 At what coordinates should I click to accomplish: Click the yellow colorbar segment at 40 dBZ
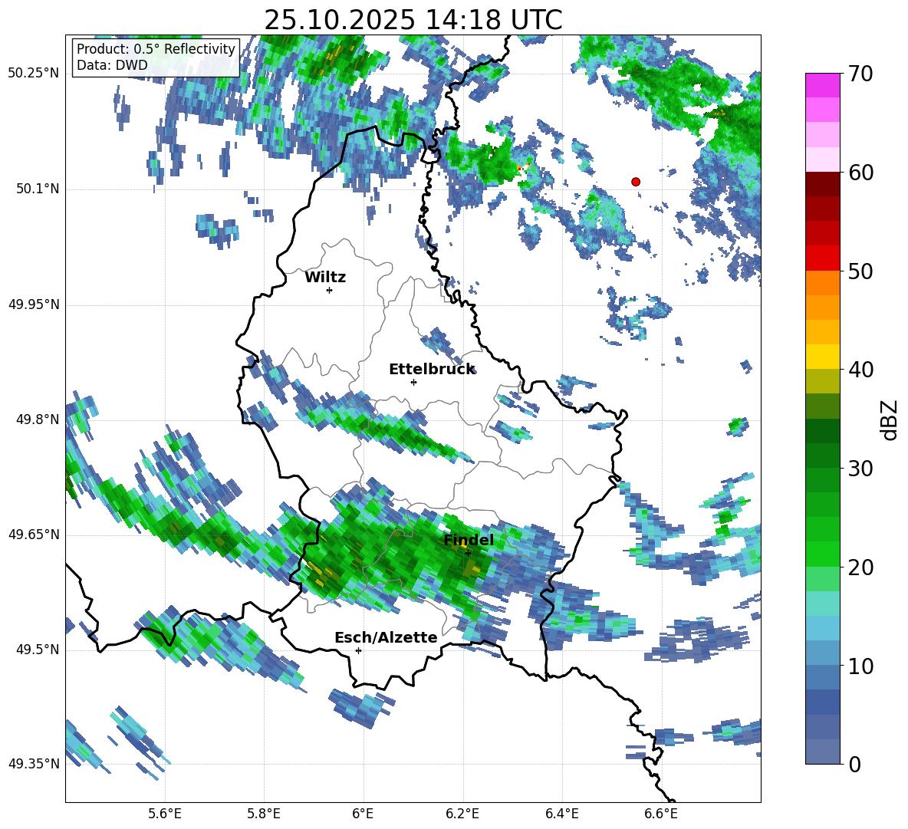pos(823,357)
